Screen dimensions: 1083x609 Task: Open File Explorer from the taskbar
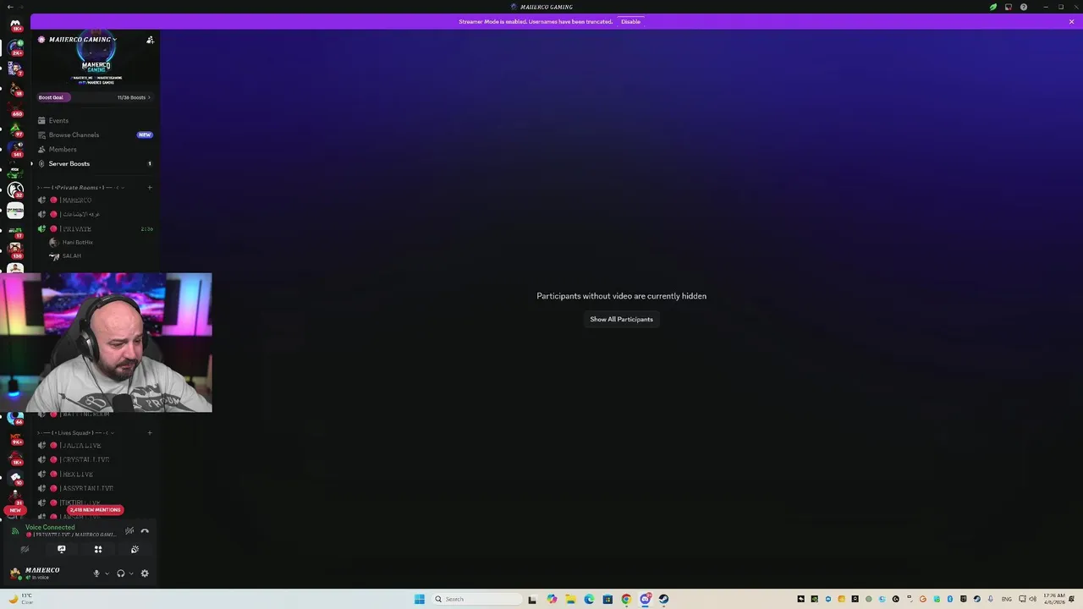click(x=570, y=599)
